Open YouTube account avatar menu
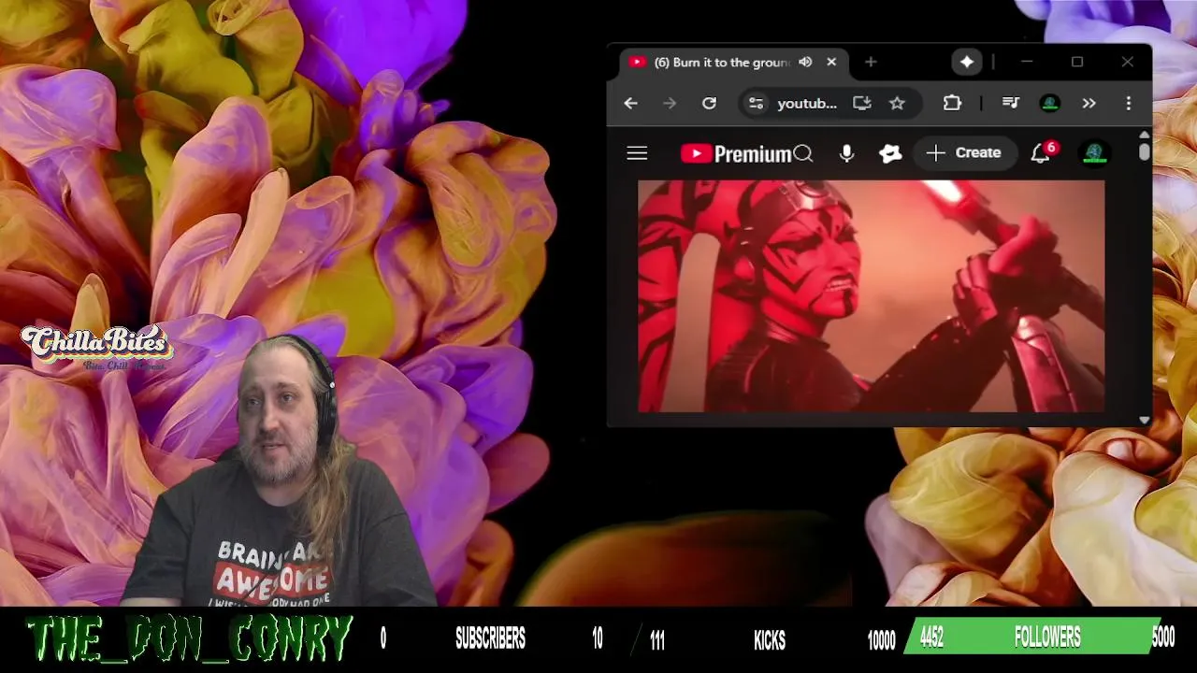The image size is (1197, 673). point(1094,153)
